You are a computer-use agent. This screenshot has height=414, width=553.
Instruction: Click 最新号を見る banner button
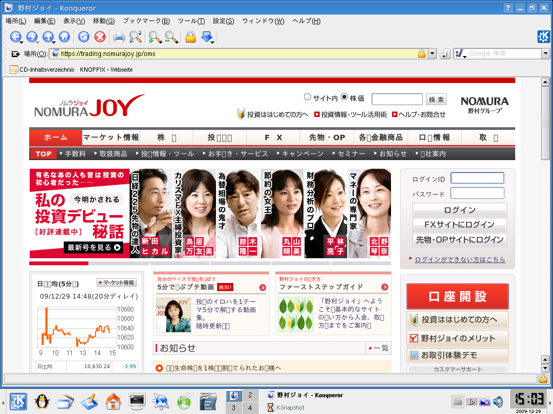click(x=93, y=247)
